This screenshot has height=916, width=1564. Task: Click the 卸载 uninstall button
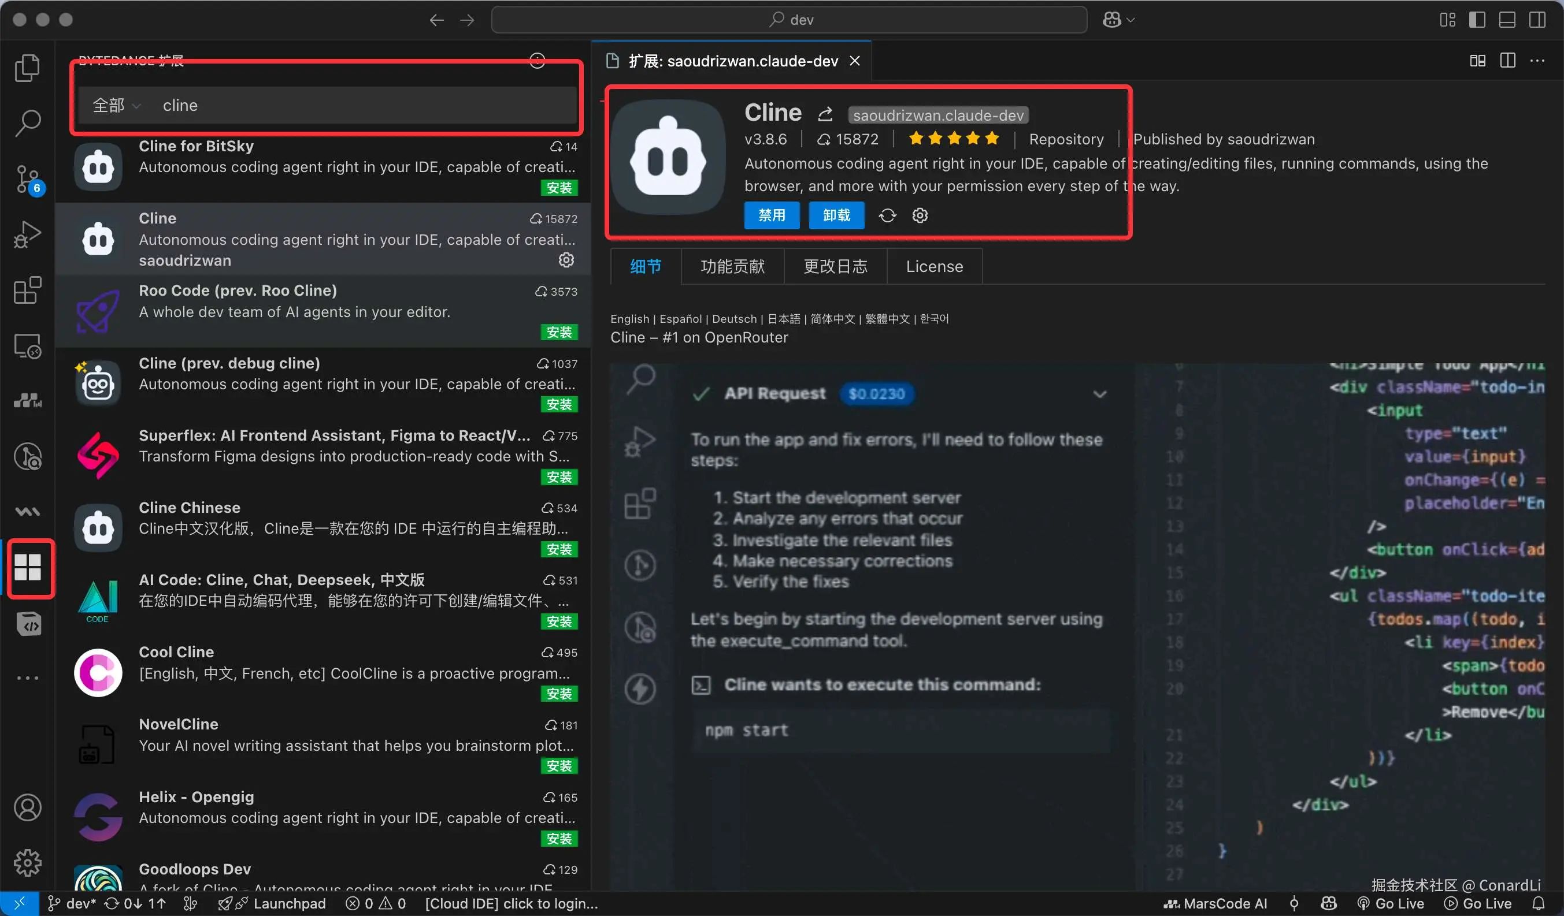[x=836, y=216]
